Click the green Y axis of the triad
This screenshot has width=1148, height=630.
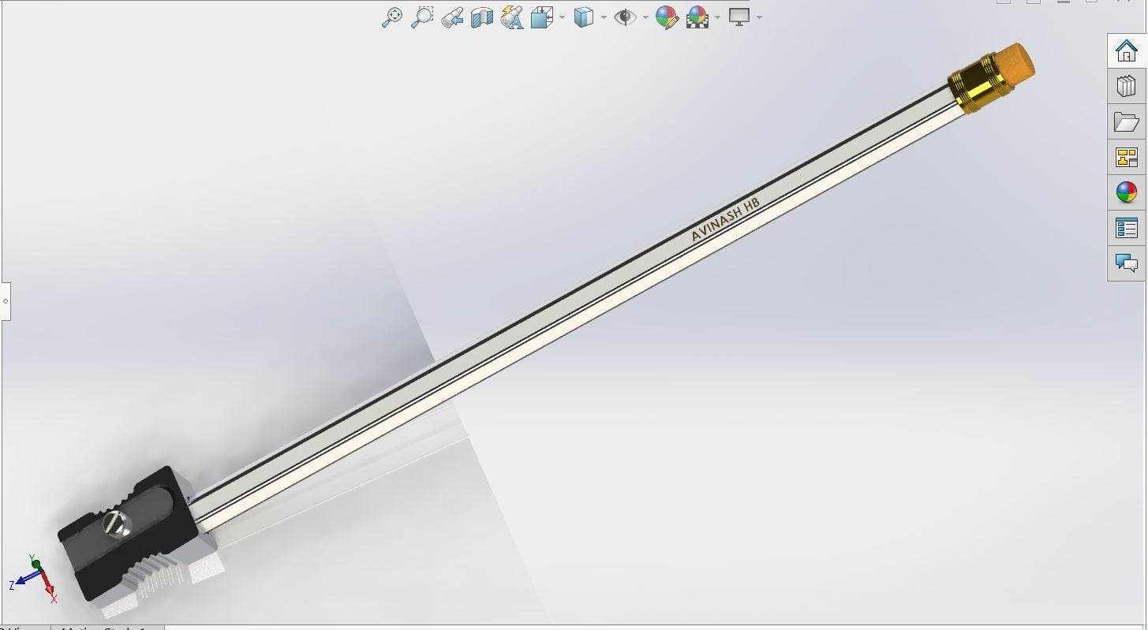(36, 565)
